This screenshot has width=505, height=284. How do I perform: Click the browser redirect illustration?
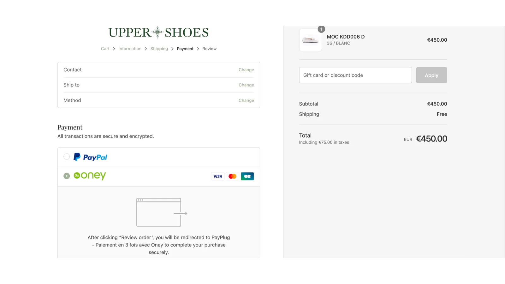coord(161,212)
